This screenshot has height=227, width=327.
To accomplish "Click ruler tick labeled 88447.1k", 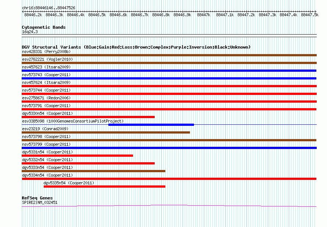I will [x=225, y=15].
